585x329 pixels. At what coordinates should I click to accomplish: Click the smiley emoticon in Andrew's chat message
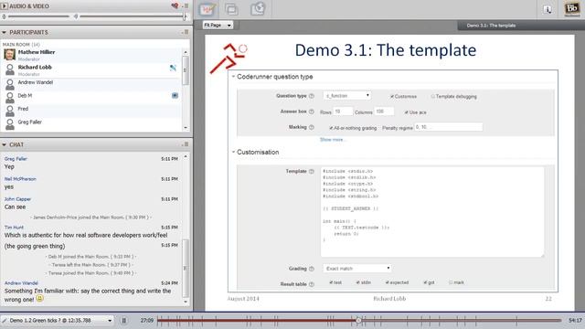[x=39, y=299]
